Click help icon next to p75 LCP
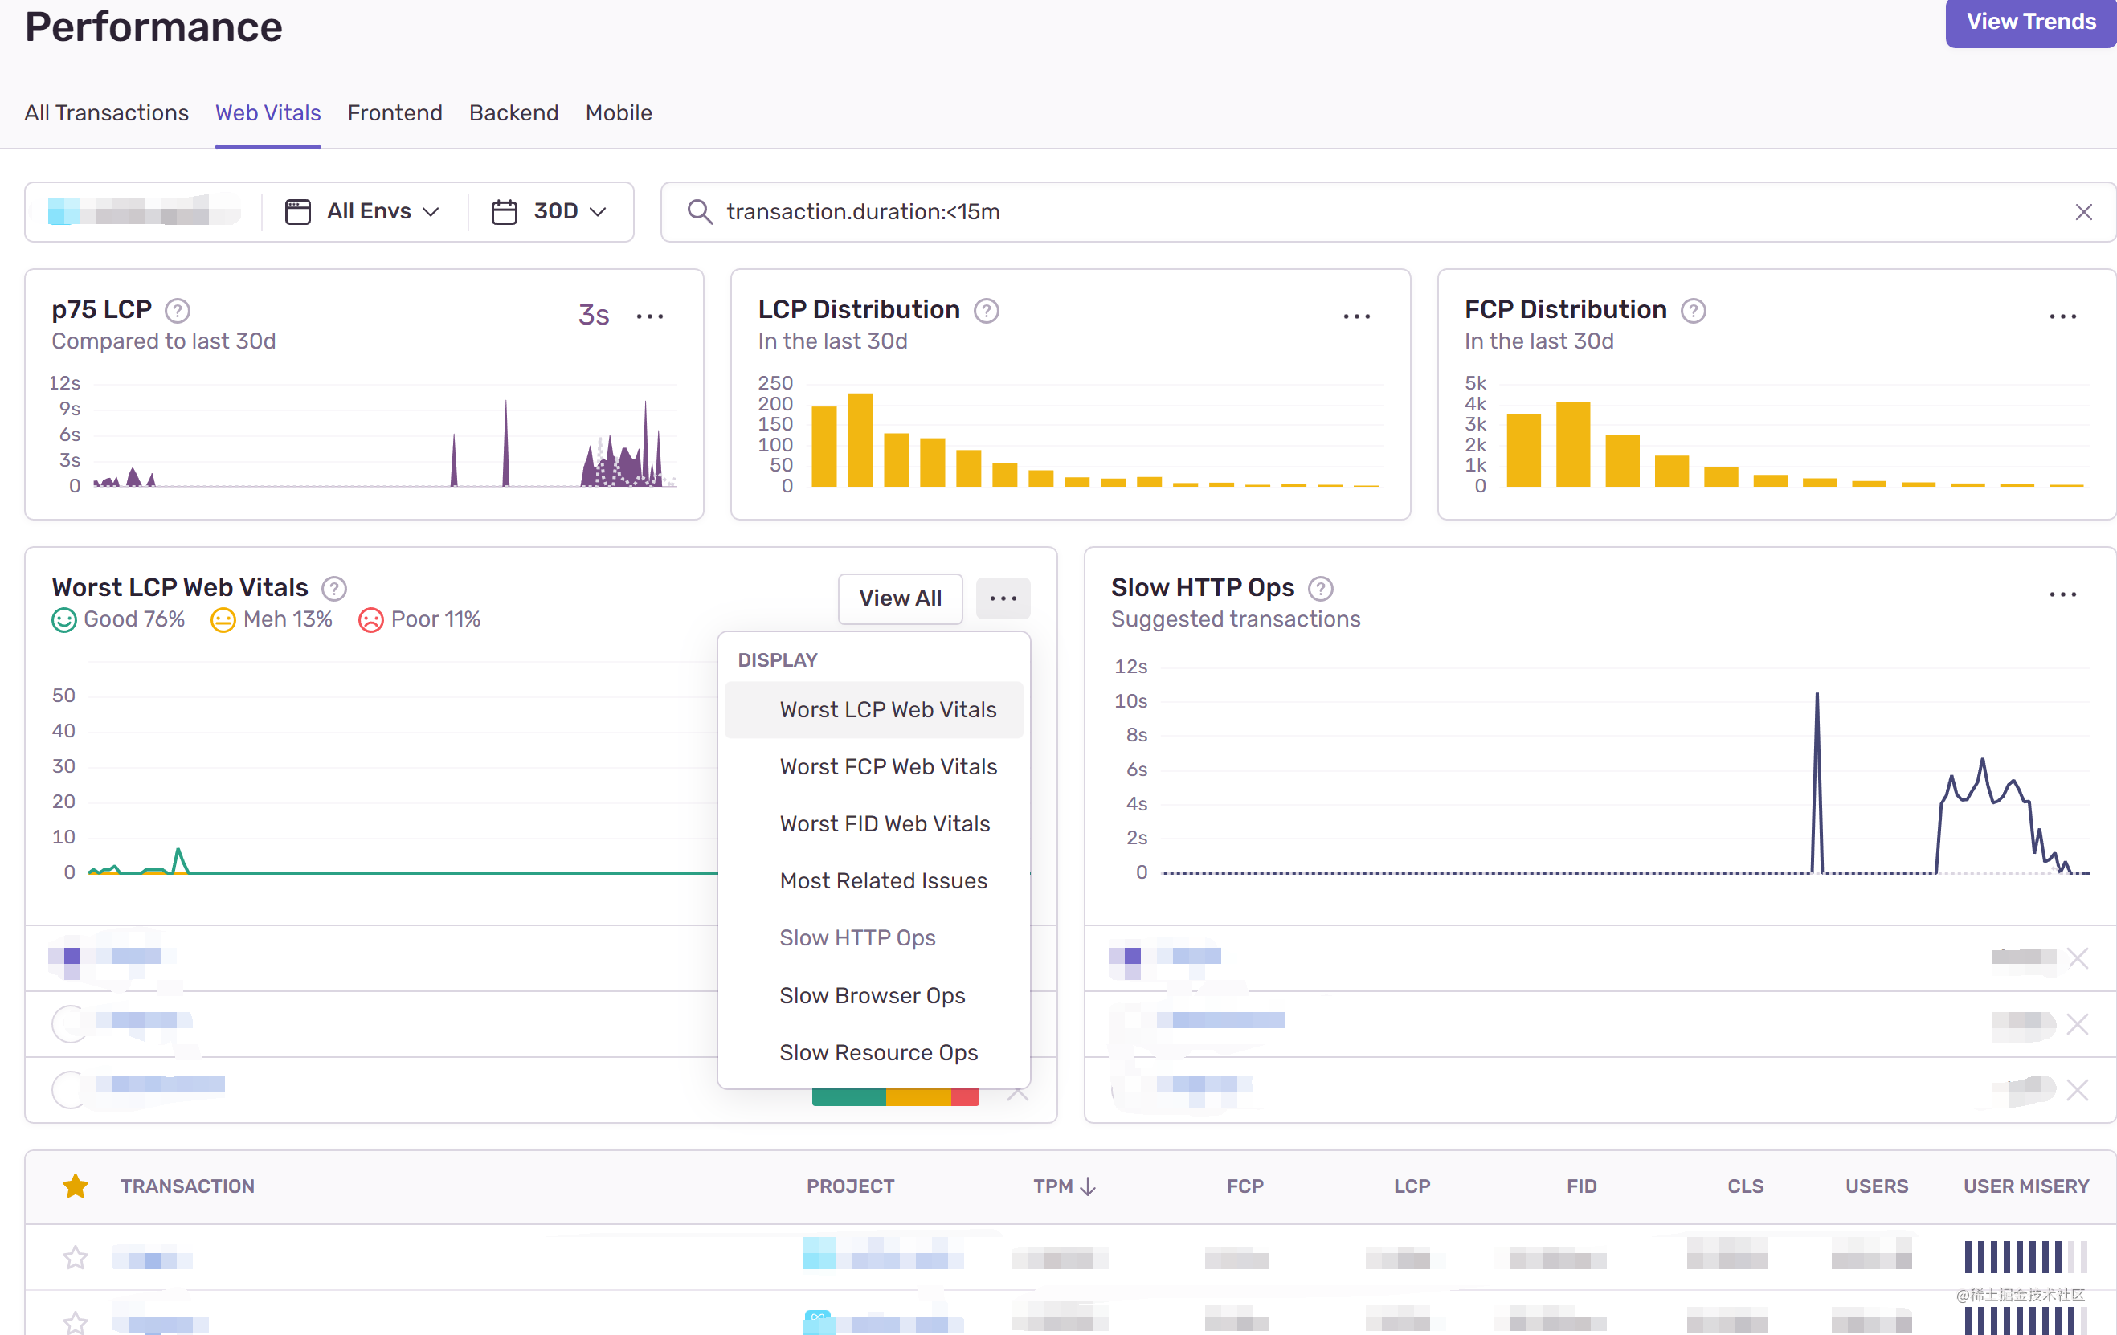This screenshot has height=1335, width=2117. point(178,310)
